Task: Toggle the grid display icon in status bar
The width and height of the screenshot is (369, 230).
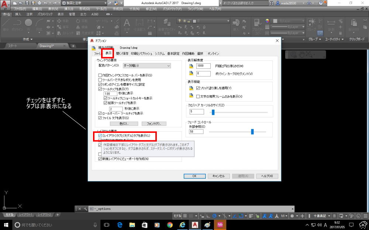Action: coord(185,216)
